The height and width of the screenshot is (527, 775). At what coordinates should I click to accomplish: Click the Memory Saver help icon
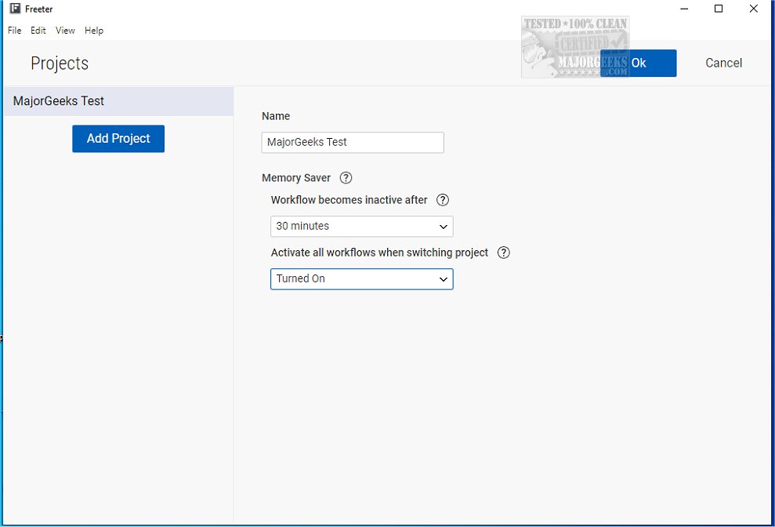coord(346,178)
